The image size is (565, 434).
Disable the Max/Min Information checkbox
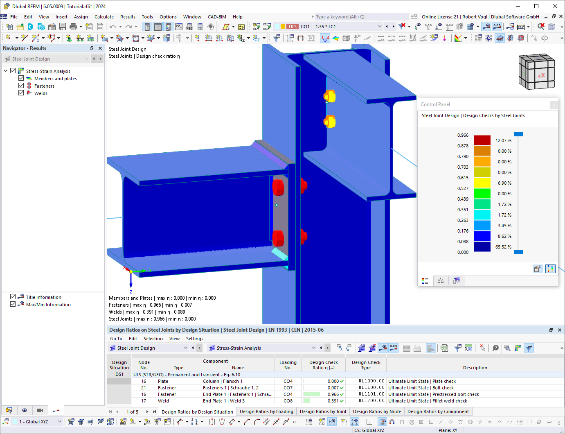click(13, 304)
